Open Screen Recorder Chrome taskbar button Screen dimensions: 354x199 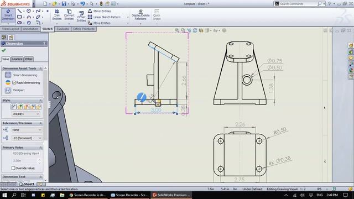pyautogui.click(x=88, y=195)
